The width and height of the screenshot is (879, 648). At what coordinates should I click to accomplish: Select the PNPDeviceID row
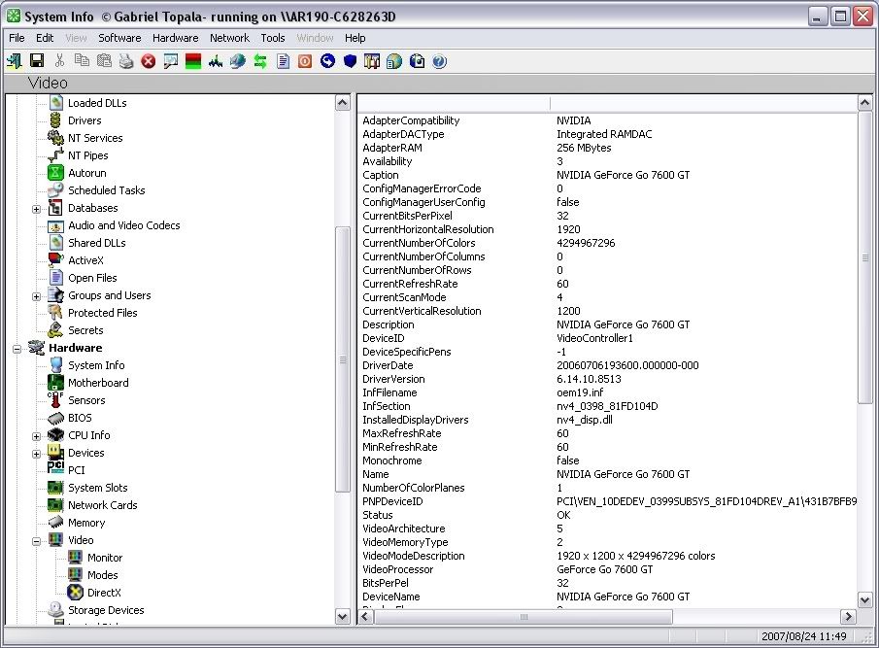click(607, 501)
